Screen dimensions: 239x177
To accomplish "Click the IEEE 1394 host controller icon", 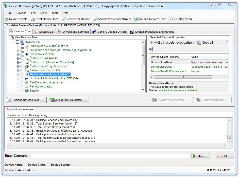I will (27, 79).
